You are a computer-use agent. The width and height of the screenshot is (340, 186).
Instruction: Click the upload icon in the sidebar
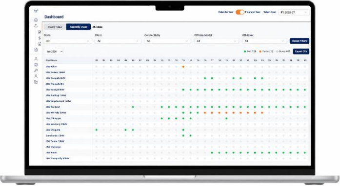pos(36,25)
